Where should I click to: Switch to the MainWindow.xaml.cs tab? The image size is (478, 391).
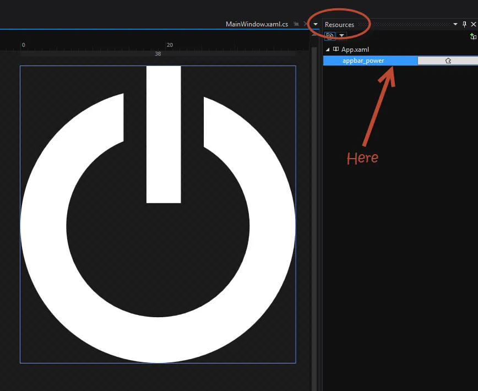coord(257,24)
